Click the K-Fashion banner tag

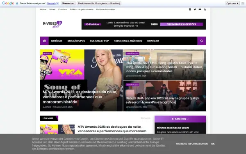point(93,24)
